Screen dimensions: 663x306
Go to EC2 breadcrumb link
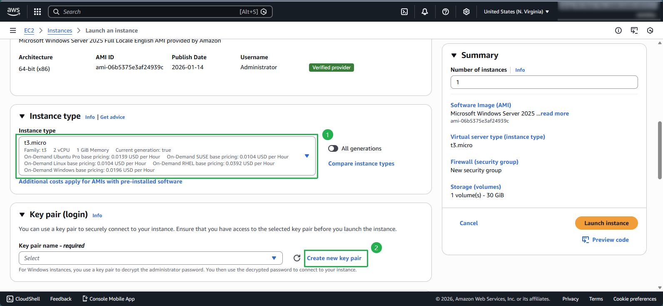29,30
